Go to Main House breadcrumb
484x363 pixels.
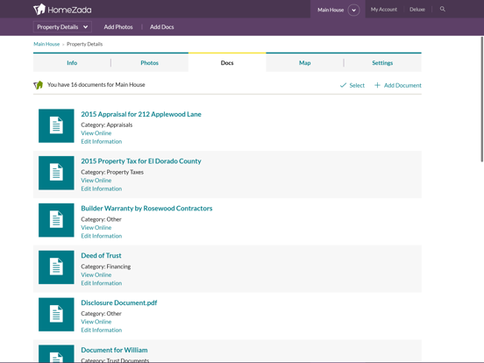46,44
